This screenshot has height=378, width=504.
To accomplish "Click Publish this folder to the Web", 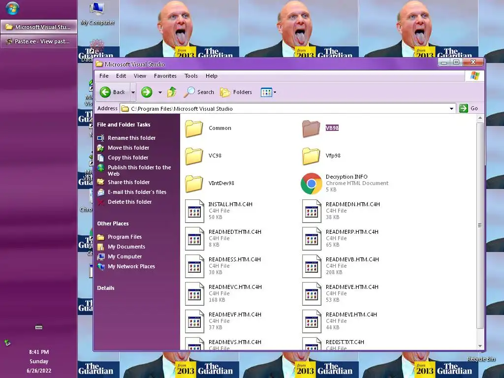I will tap(139, 171).
